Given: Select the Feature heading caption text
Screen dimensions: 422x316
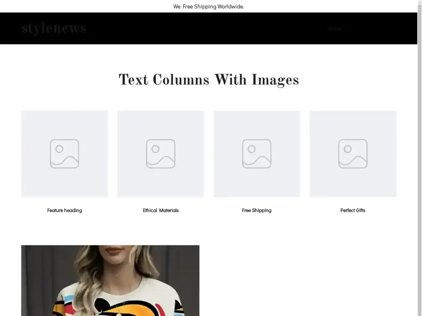Looking at the screenshot, I should (64, 210).
